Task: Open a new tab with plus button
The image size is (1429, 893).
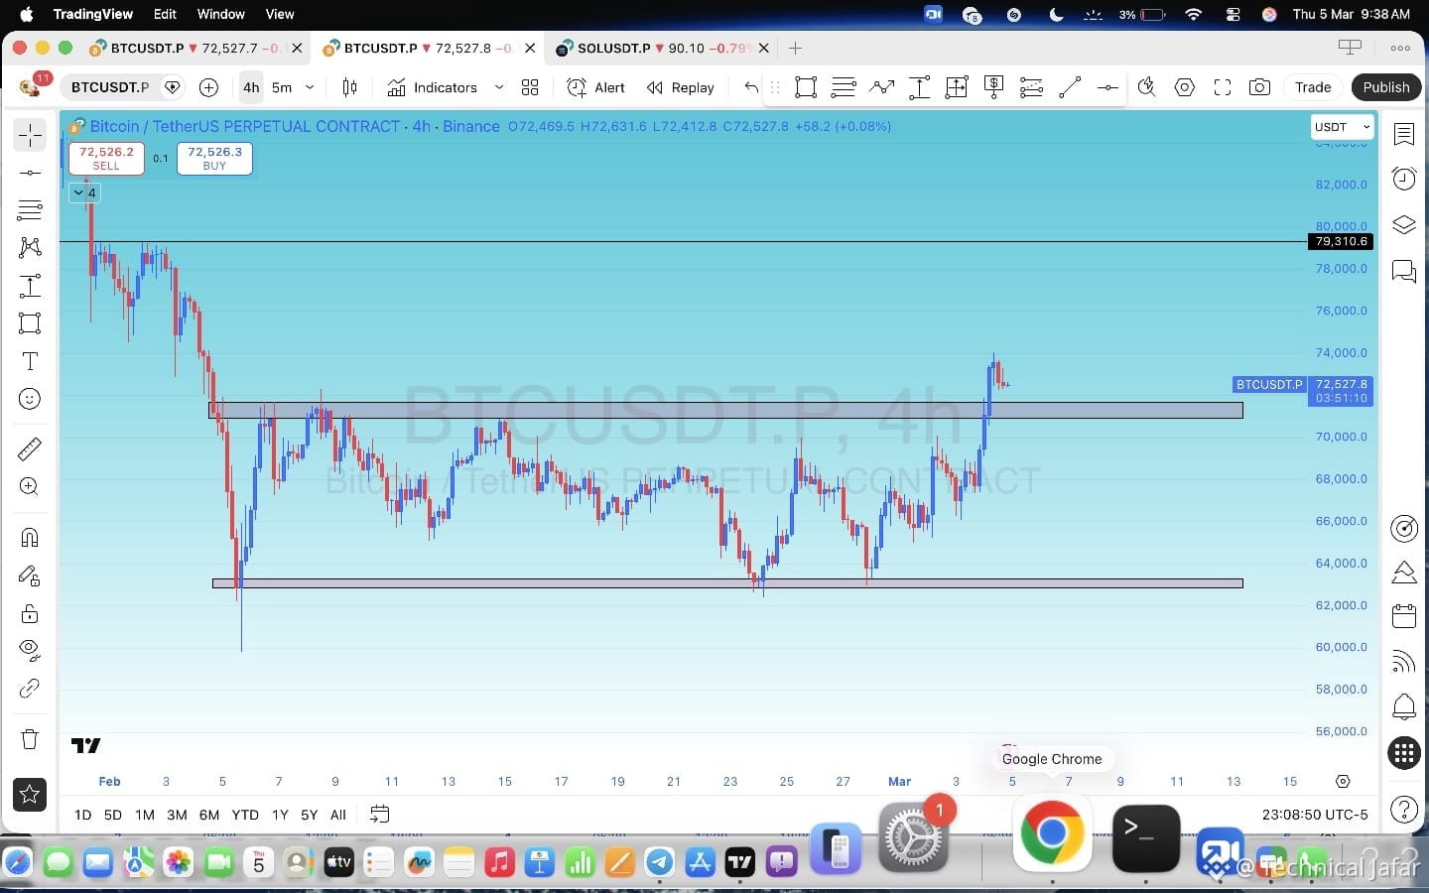Action: click(x=795, y=48)
